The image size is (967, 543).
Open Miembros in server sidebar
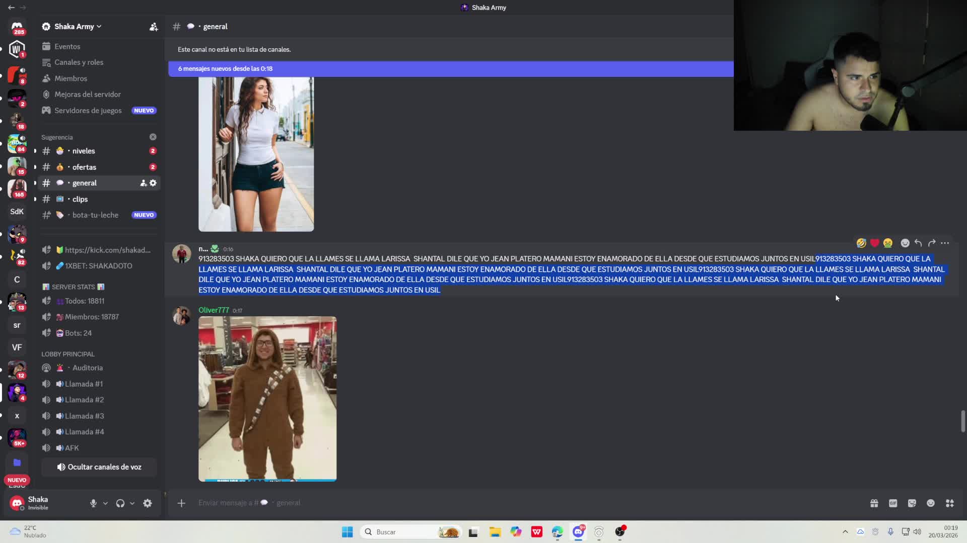coord(71,78)
